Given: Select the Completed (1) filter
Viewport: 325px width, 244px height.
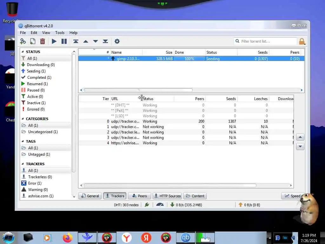Looking at the screenshot, I should click(39, 78).
